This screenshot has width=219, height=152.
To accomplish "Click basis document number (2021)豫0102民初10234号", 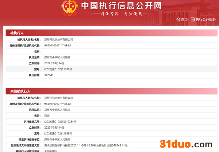I will [x=60, y=121].
